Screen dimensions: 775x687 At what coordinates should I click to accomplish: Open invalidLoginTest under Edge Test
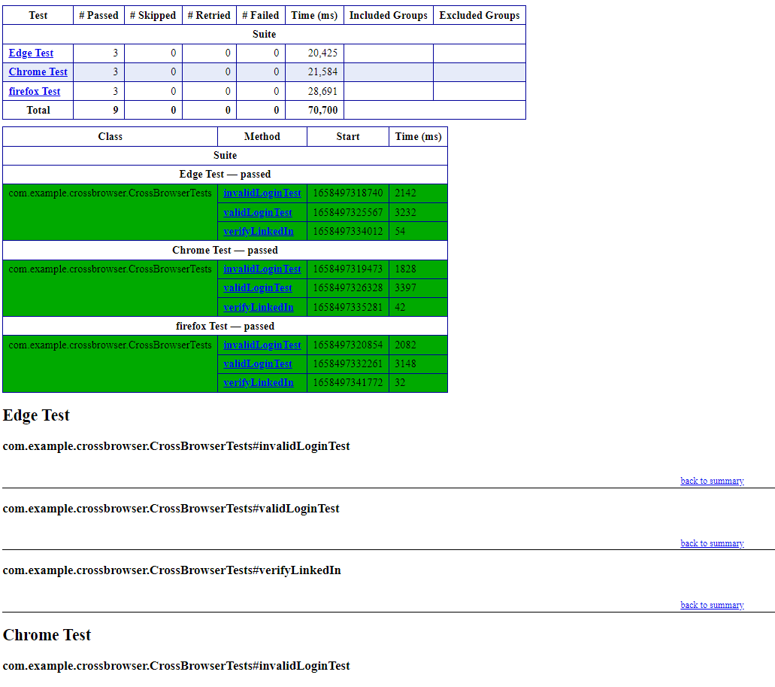262,193
